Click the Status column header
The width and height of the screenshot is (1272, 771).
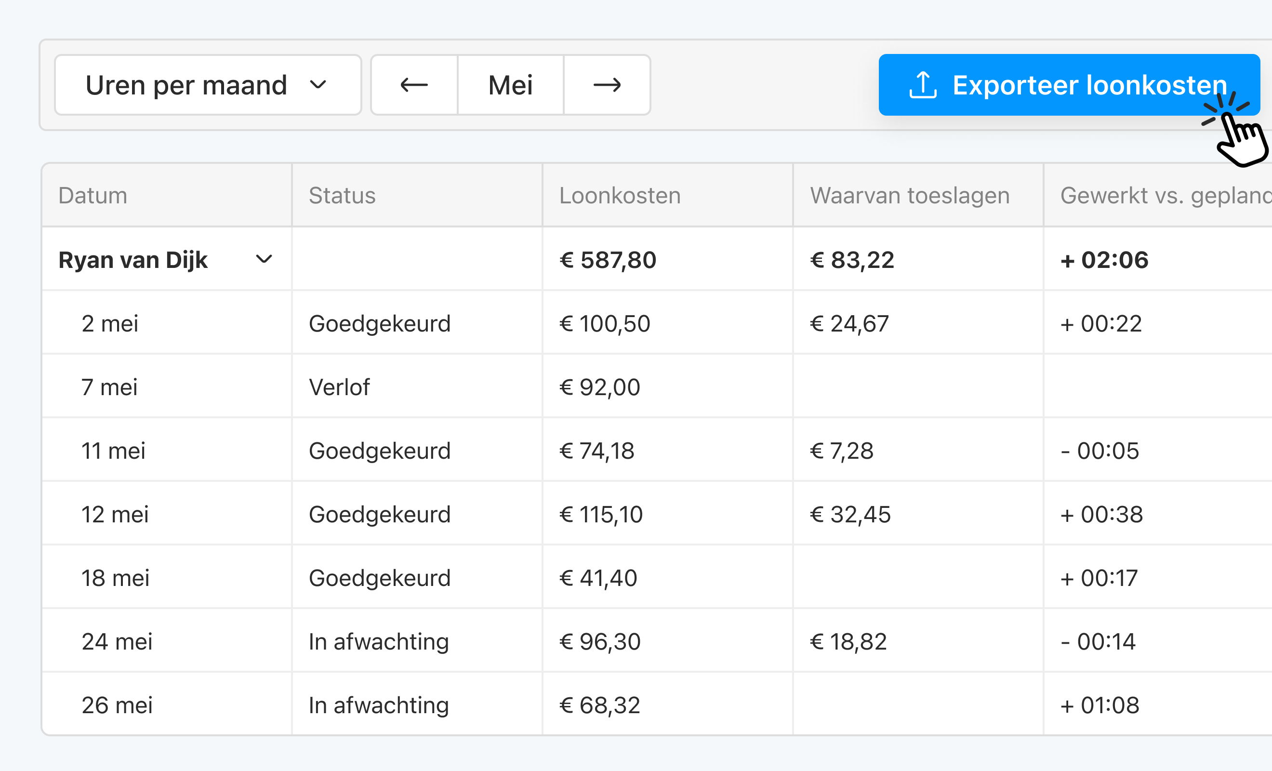point(342,195)
